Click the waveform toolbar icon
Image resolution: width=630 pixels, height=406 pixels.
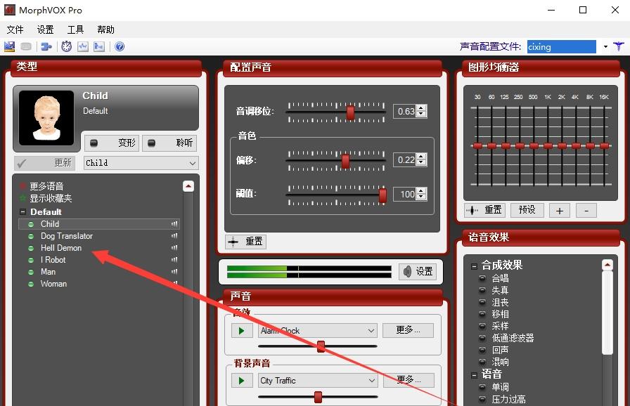pos(83,46)
